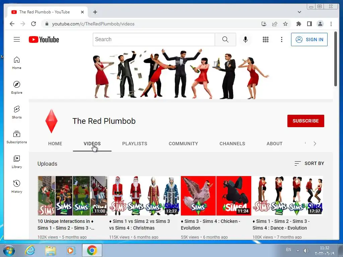Open the Community tab
The height and width of the screenshot is (257, 343).
coord(183,144)
